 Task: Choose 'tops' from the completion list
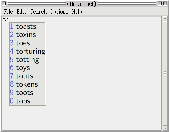(28, 101)
